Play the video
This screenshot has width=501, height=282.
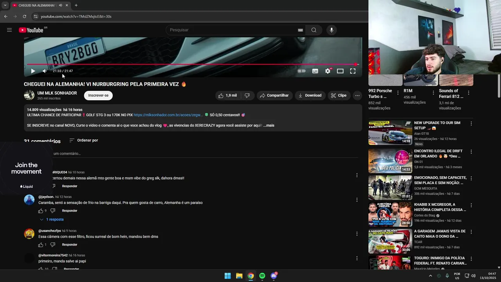click(x=33, y=71)
